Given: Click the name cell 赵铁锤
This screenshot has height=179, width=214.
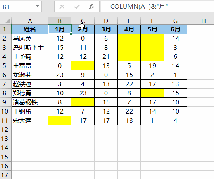Looking at the screenshot, I should (30, 84).
